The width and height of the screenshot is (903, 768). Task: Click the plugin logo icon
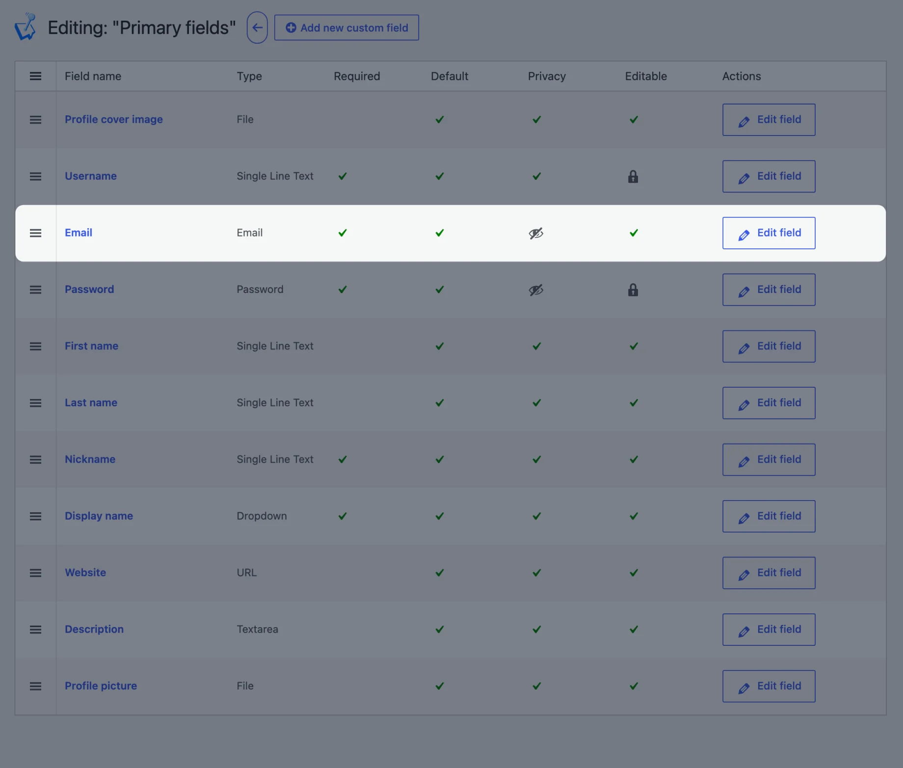[x=26, y=27]
